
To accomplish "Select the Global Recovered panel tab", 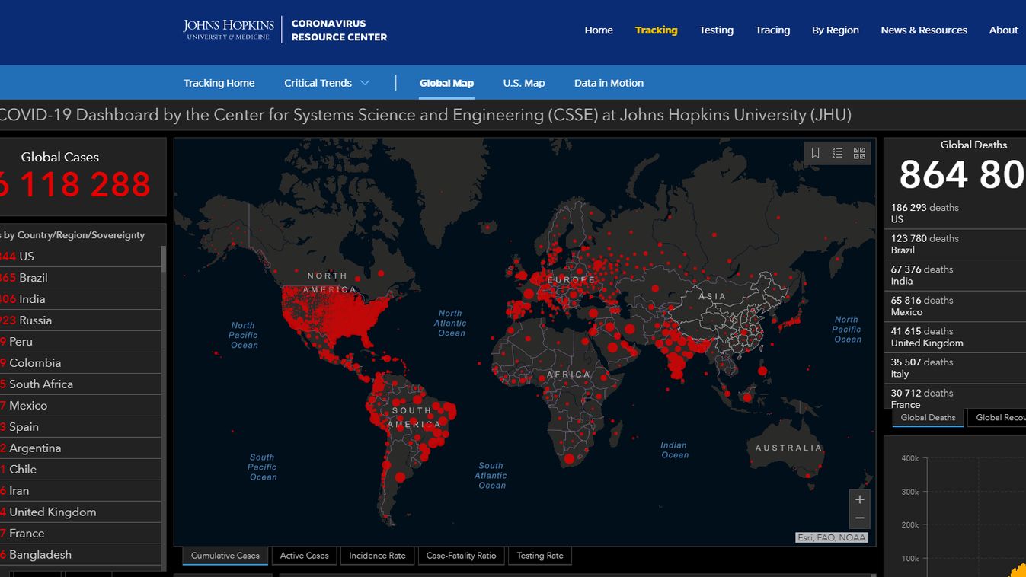I will (996, 417).
